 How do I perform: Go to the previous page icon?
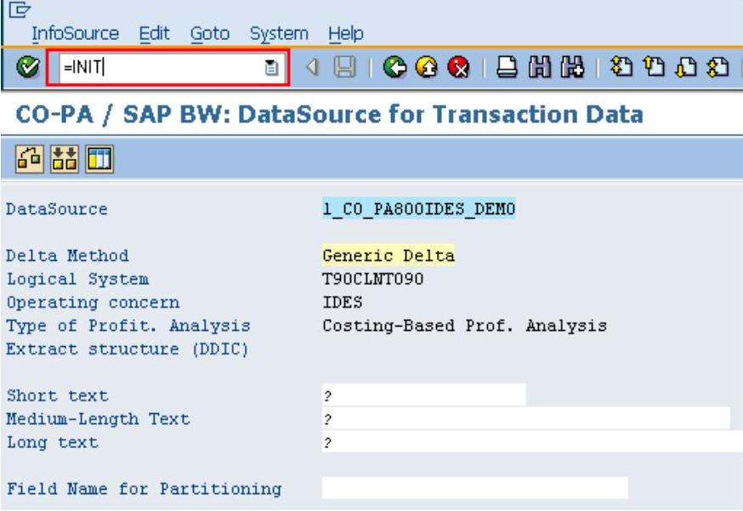[x=651, y=67]
